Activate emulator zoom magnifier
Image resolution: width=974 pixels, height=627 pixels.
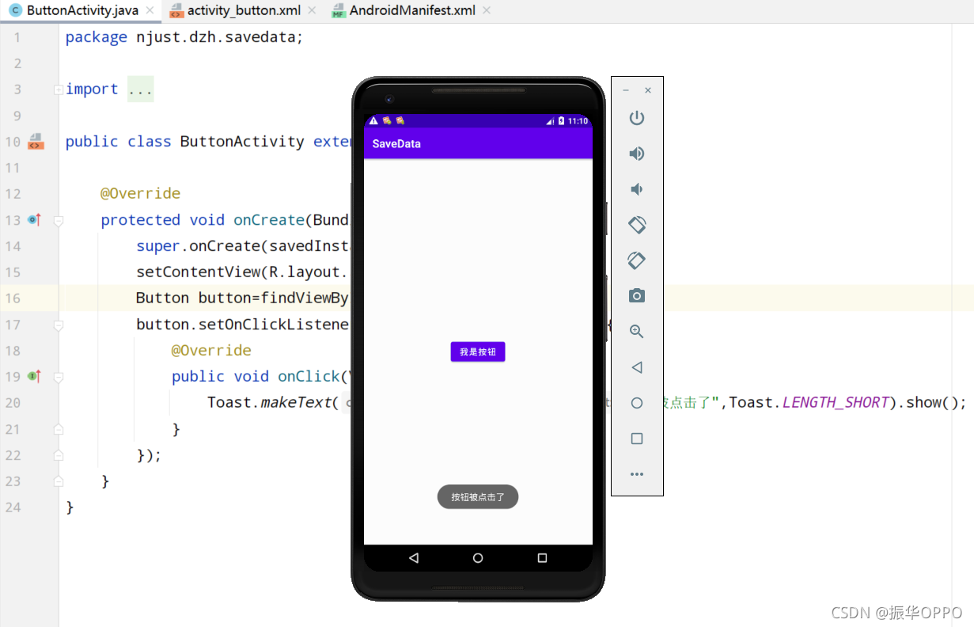click(x=637, y=332)
